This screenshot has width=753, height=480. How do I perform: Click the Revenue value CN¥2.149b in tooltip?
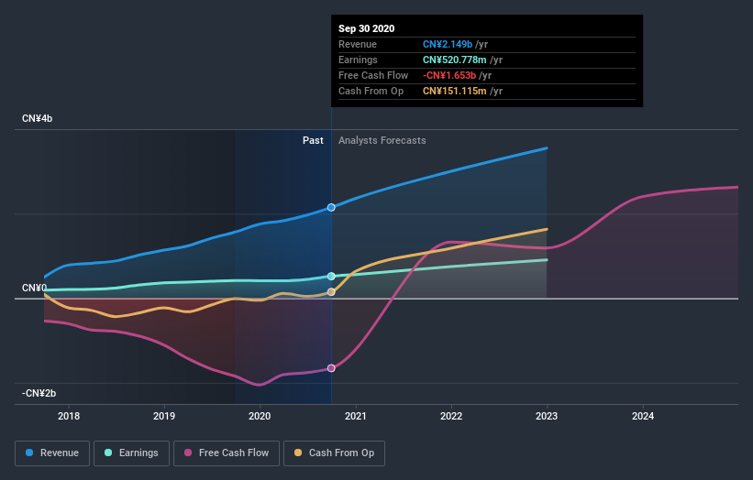point(448,44)
